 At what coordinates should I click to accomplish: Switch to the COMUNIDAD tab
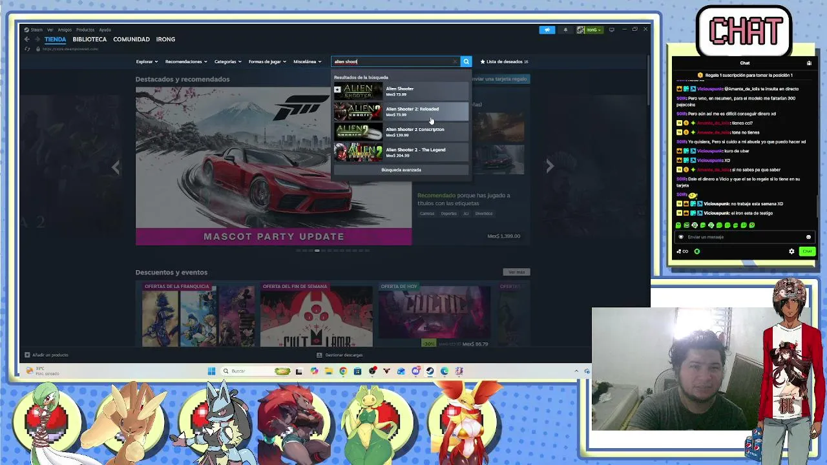(131, 39)
